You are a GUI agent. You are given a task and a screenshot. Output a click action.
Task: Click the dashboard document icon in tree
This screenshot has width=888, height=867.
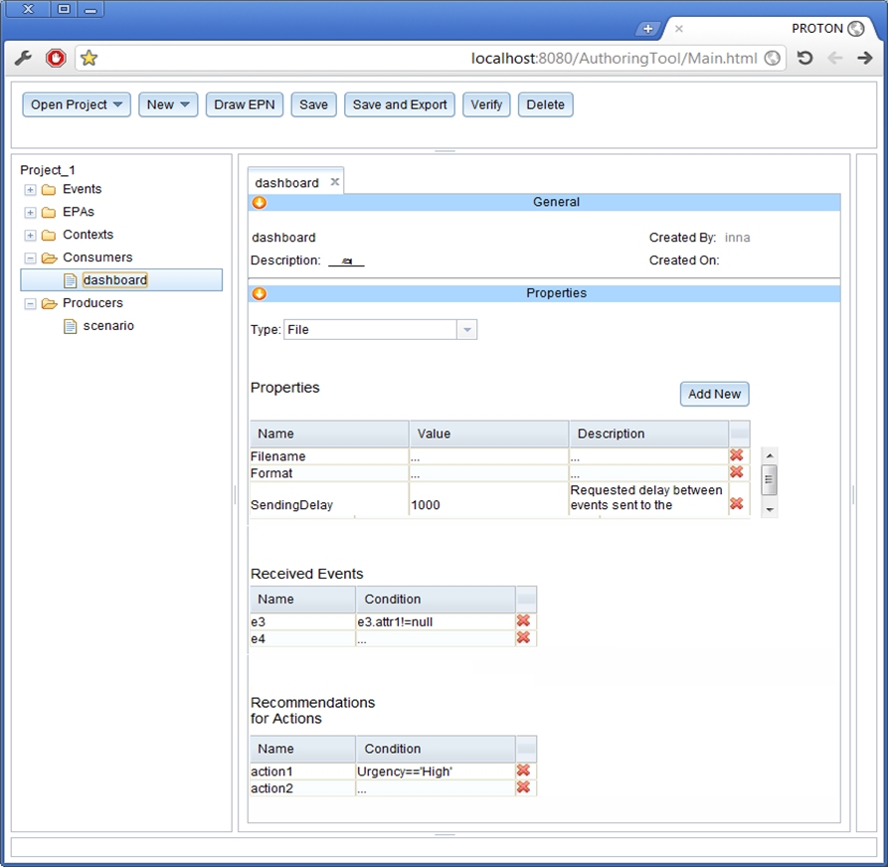71,280
